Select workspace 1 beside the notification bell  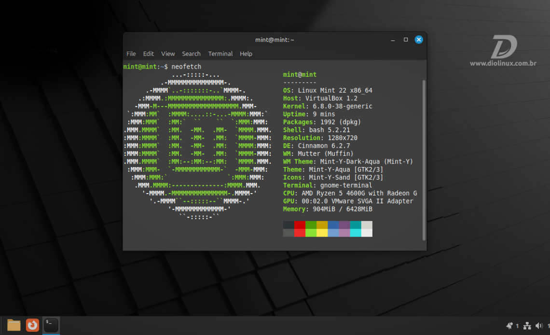coord(517,326)
